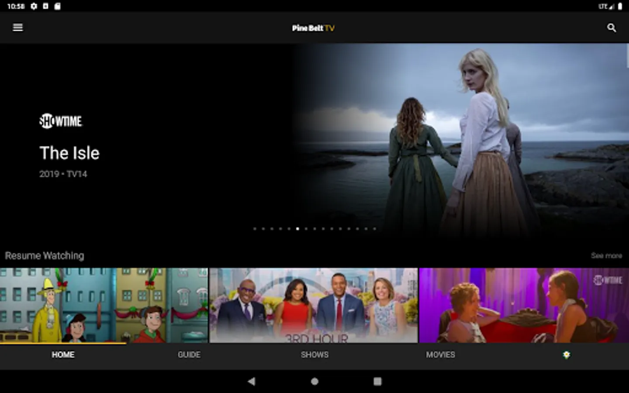Switch to the GUIDE tab
The image size is (629, 393).
coord(189,355)
